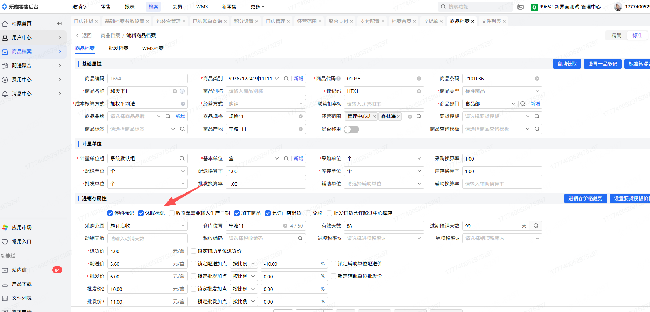Open the 商品类型 dropdown
The image size is (650, 312).
click(502, 91)
